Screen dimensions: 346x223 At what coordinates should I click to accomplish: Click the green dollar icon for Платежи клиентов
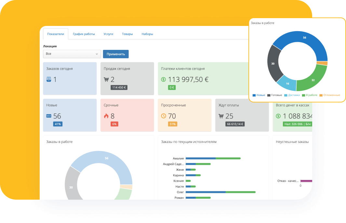coord(163,79)
